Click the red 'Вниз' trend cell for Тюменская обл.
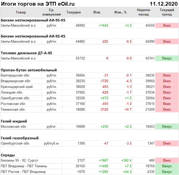The height and width of the screenshot is (175, 179). (167, 109)
